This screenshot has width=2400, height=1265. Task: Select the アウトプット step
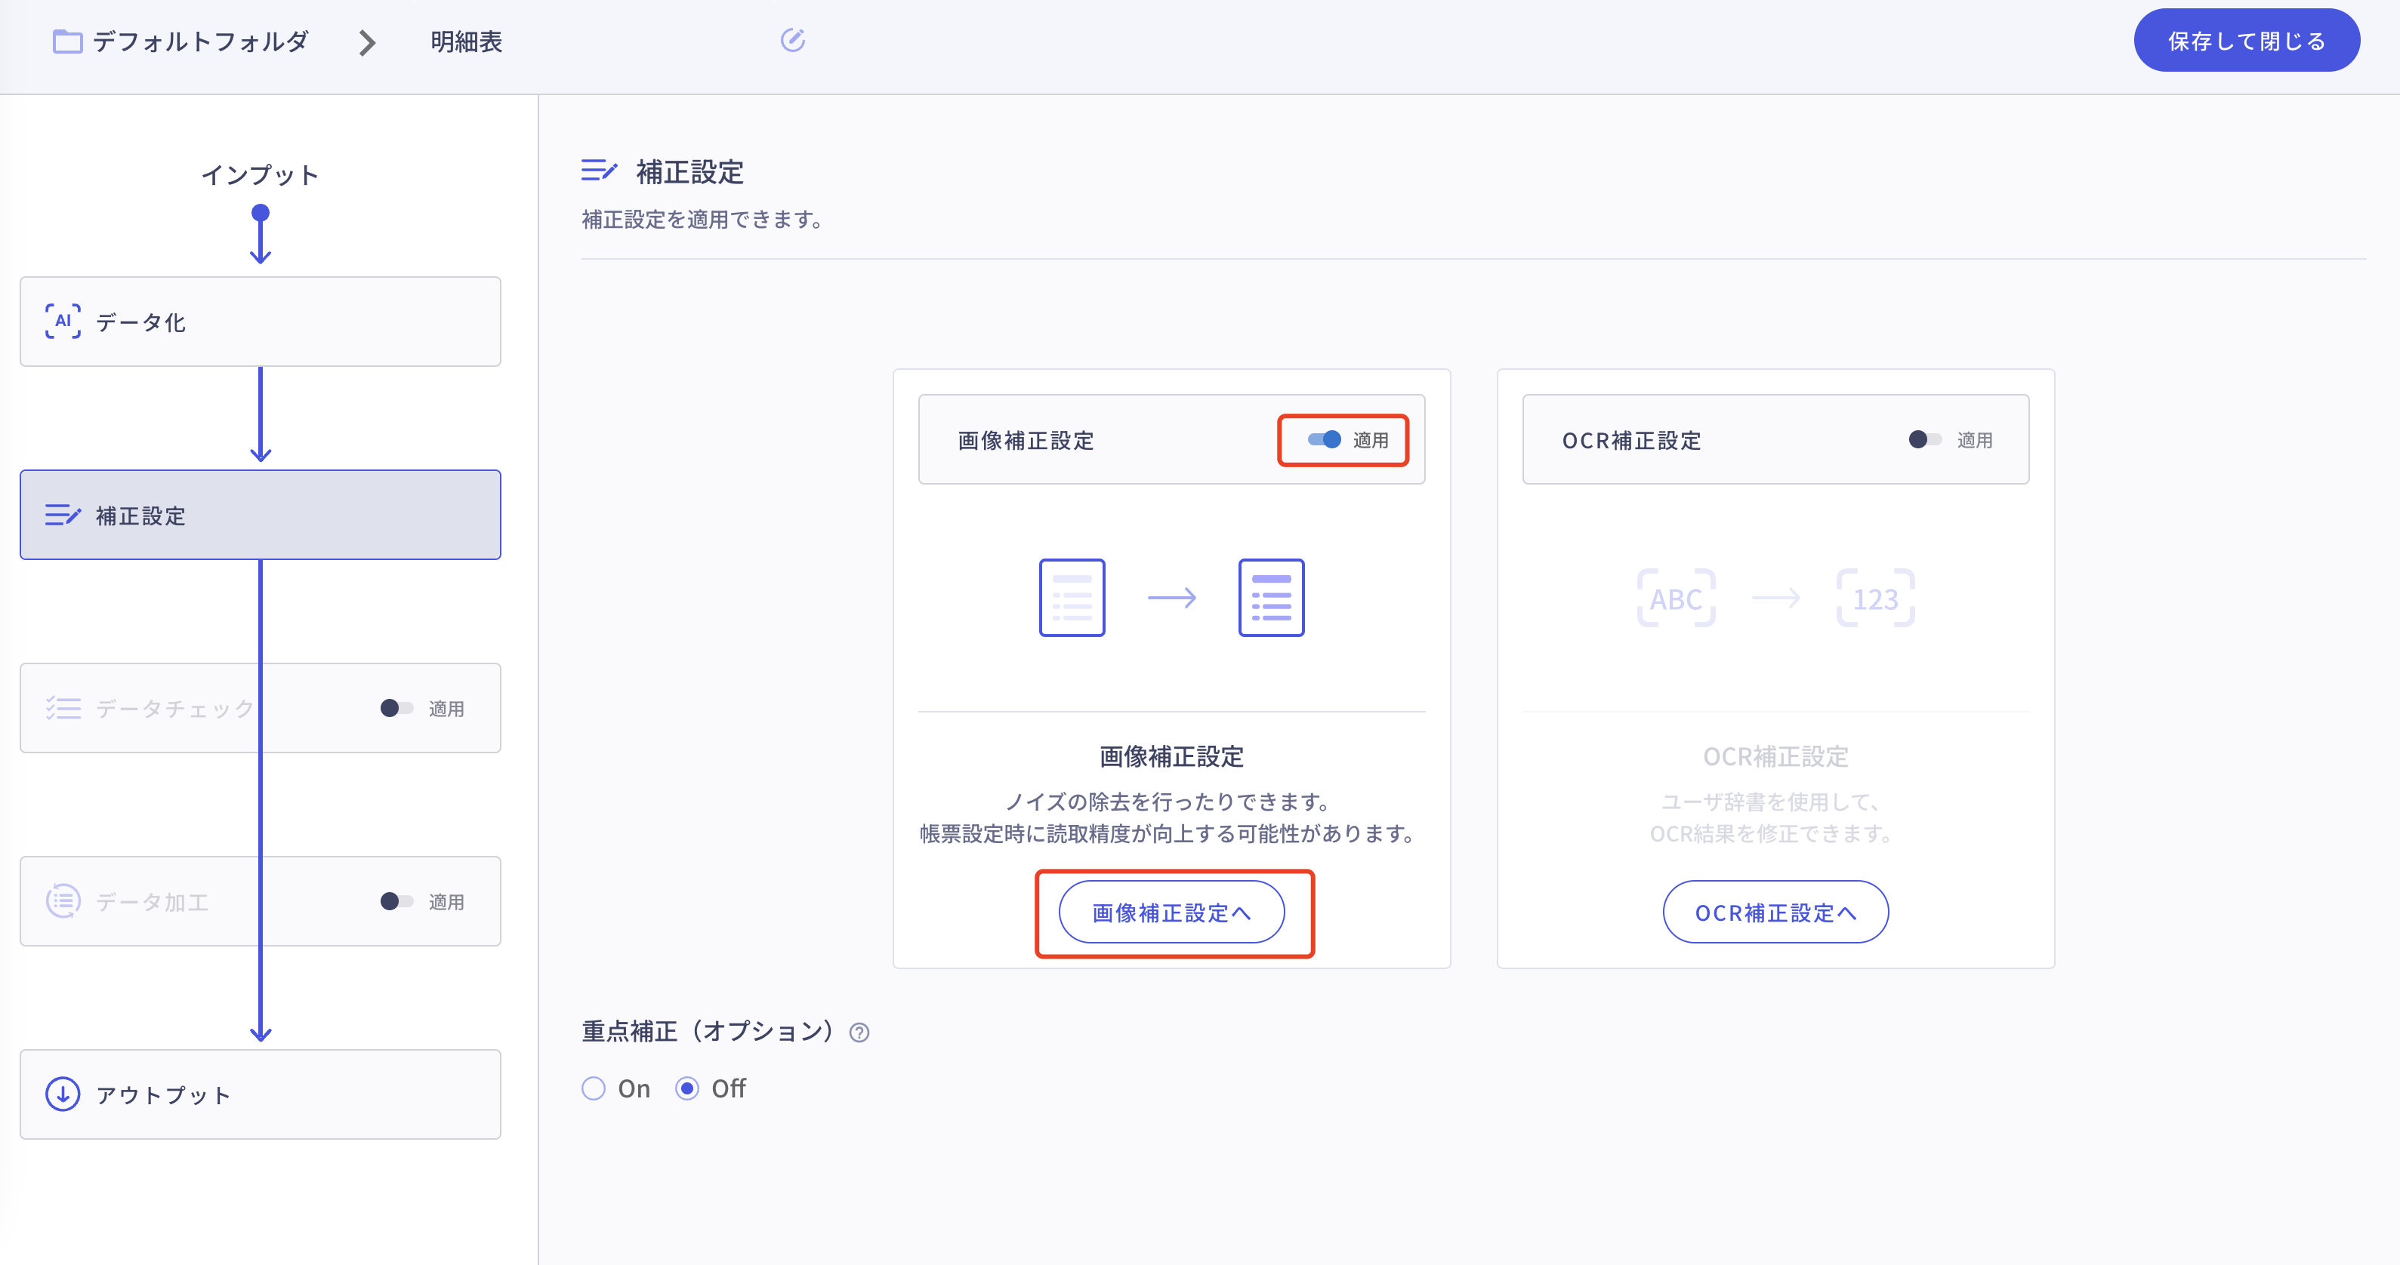[x=260, y=1094]
